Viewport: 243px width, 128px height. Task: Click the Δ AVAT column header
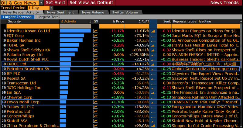tap(137, 21)
